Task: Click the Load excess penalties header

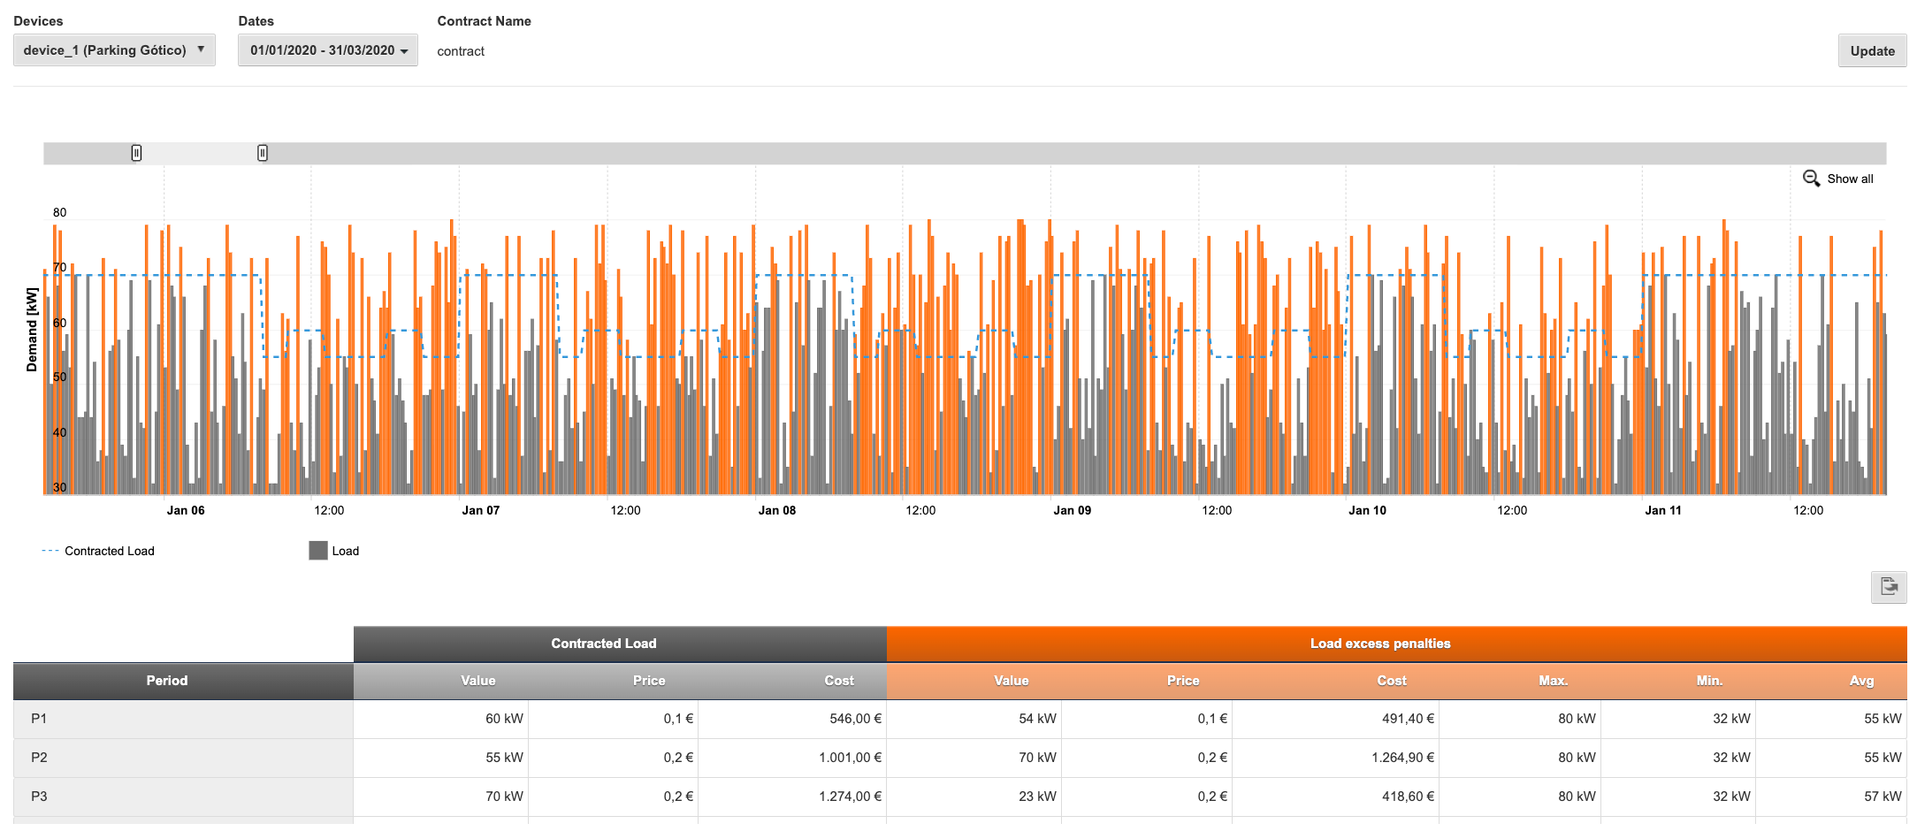Action: (x=1379, y=644)
